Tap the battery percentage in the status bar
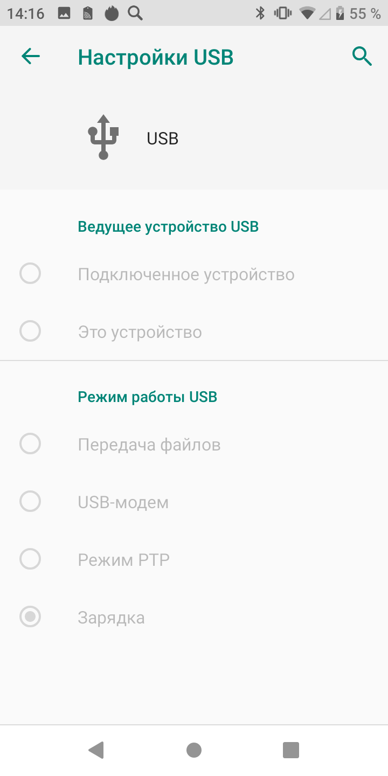Viewport: 388px width, 776px height. coord(365,13)
